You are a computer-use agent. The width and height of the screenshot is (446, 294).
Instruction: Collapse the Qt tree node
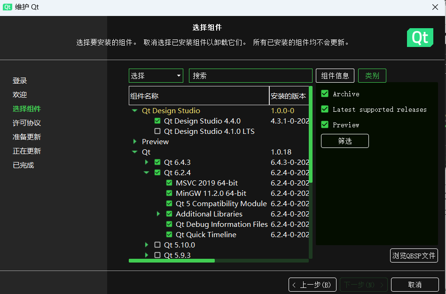tap(135, 152)
